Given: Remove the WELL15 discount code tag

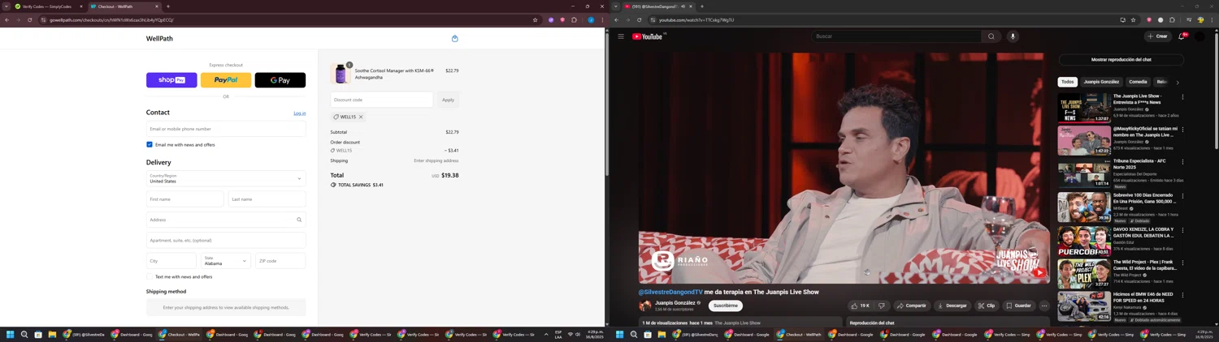Looking at the screenshot, I should [361, 117].
